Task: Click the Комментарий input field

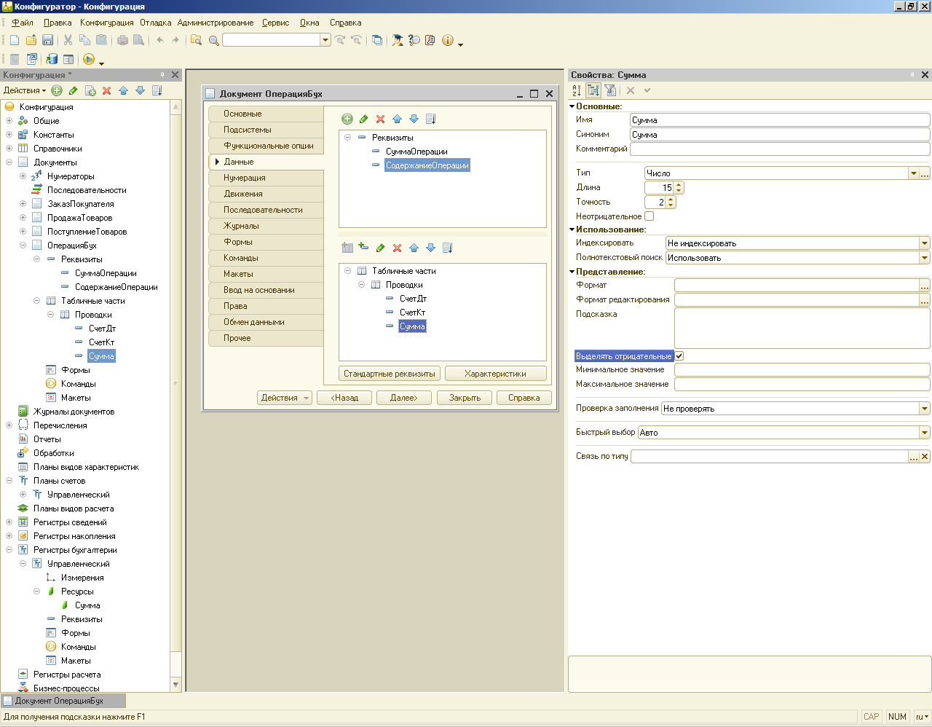Action: [x=779, y=149]
